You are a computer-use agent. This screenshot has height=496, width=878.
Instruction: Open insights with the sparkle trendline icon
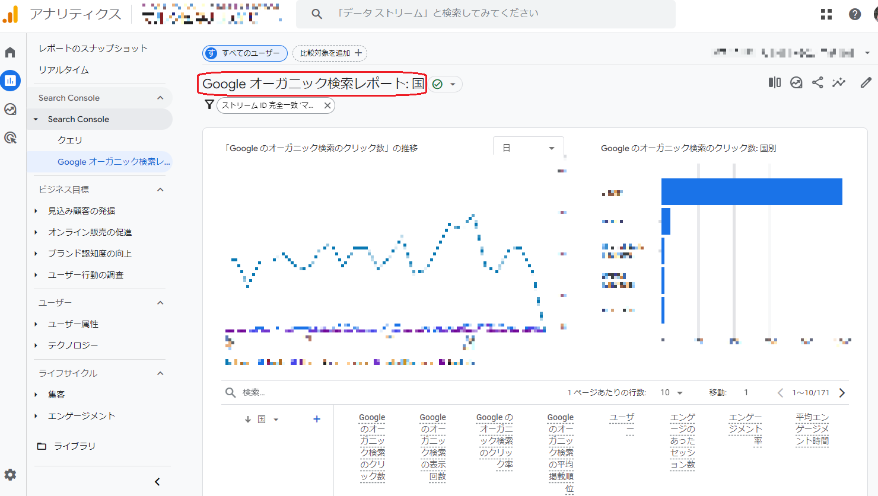tap(838, 83)
